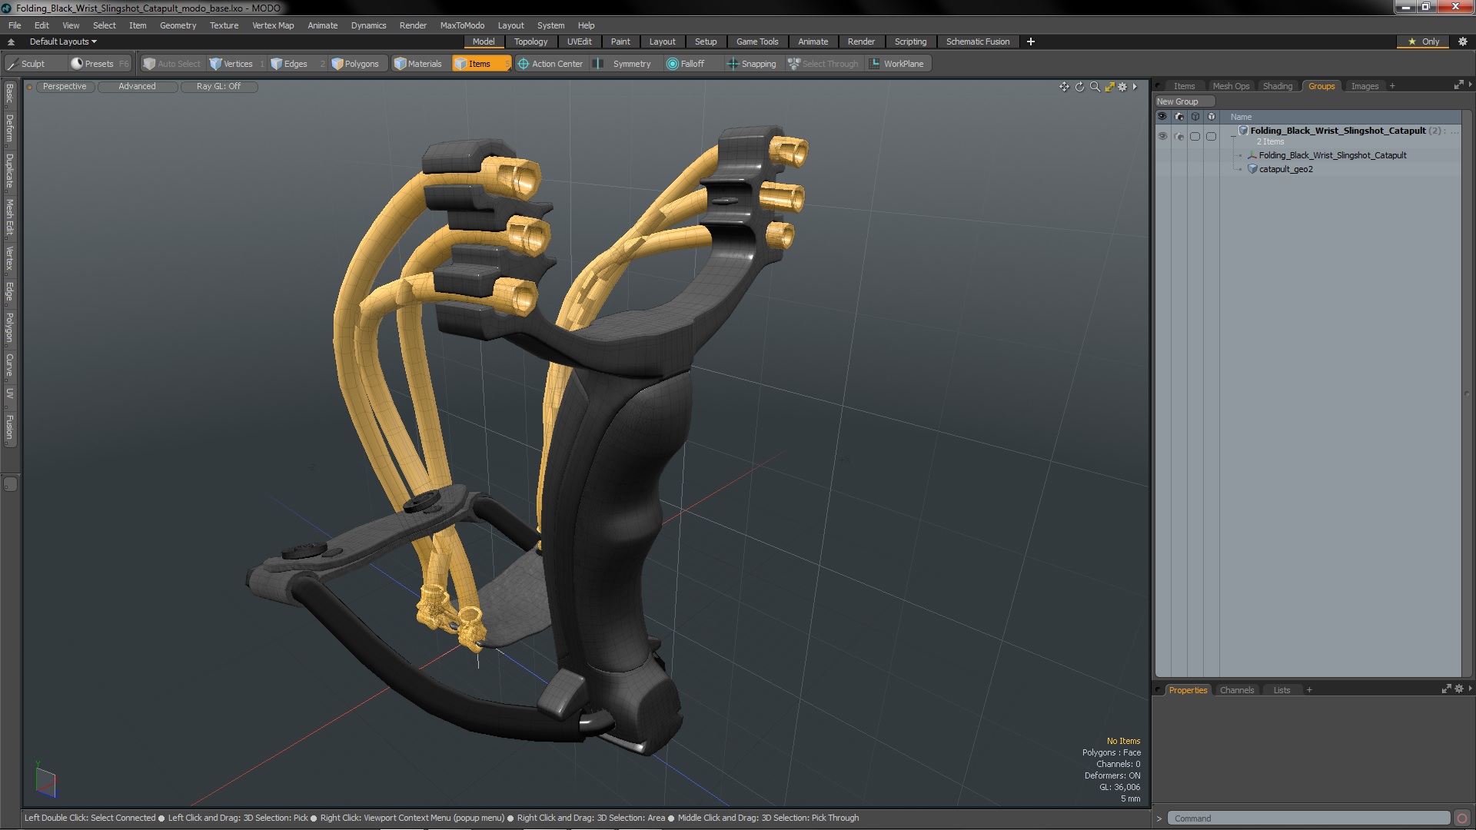Open the File menu
This screenshot has height=830, width=1476.
(x=15, y=25)
